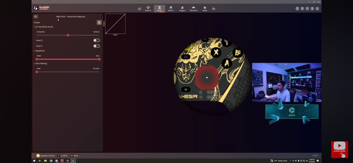Viewport: 353px width, 163px height.
Task: Click the X/Y Sensitivity Scale slider handle
Action: [68, 35]
